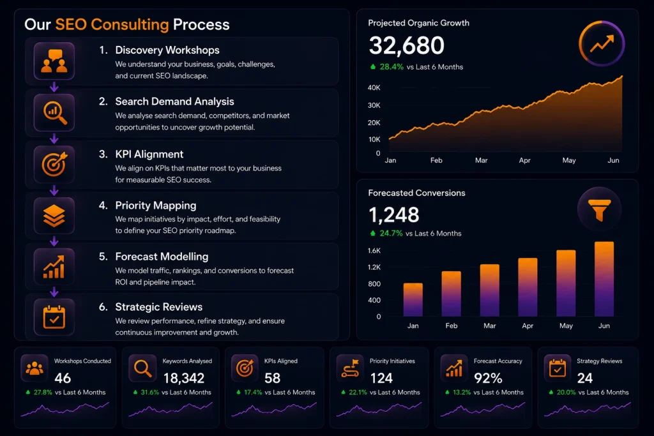Click the trending arrow icon in Projected Organic Growth
654x436 pixels.
click(x=602, y=43)
